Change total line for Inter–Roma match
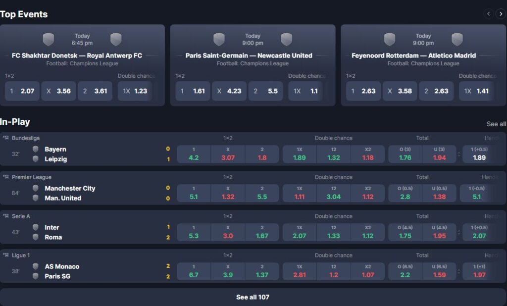 [458, 233]
